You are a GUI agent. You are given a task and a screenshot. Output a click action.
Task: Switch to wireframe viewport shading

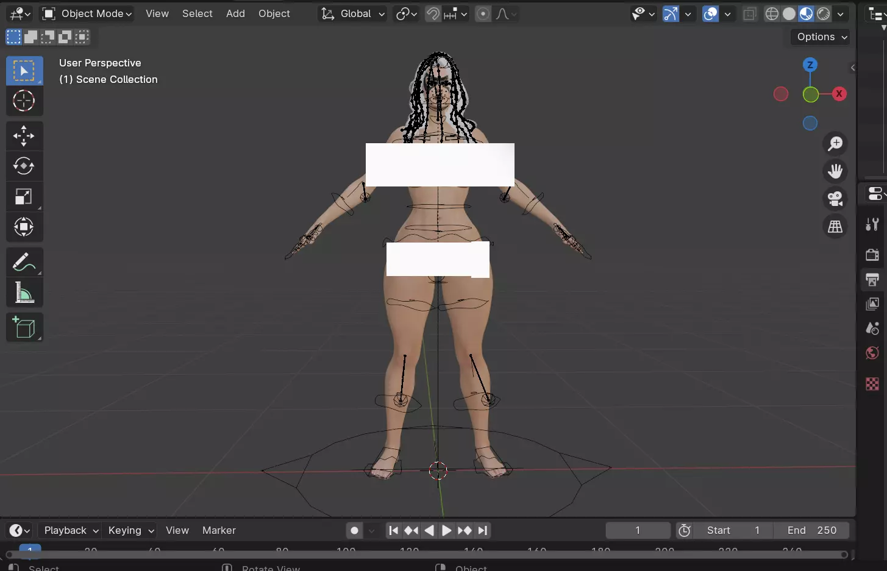click(x=772, y=13)
